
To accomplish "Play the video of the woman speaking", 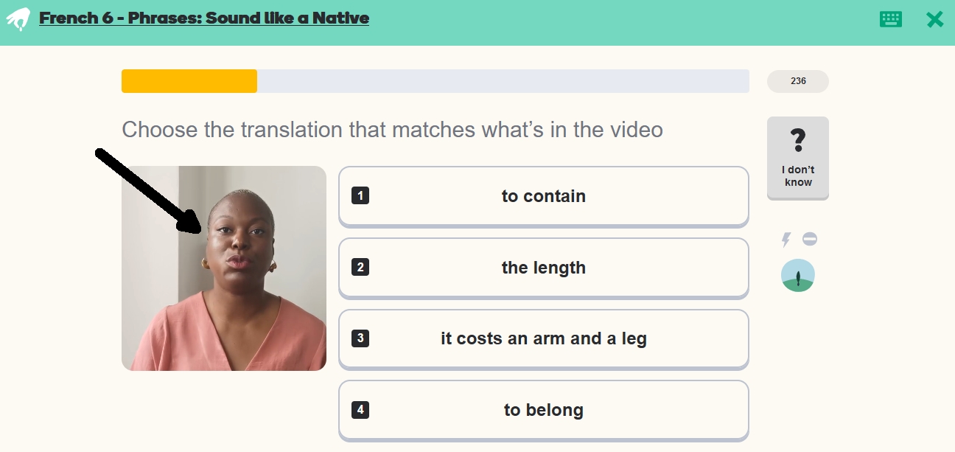I will point(224,268).
